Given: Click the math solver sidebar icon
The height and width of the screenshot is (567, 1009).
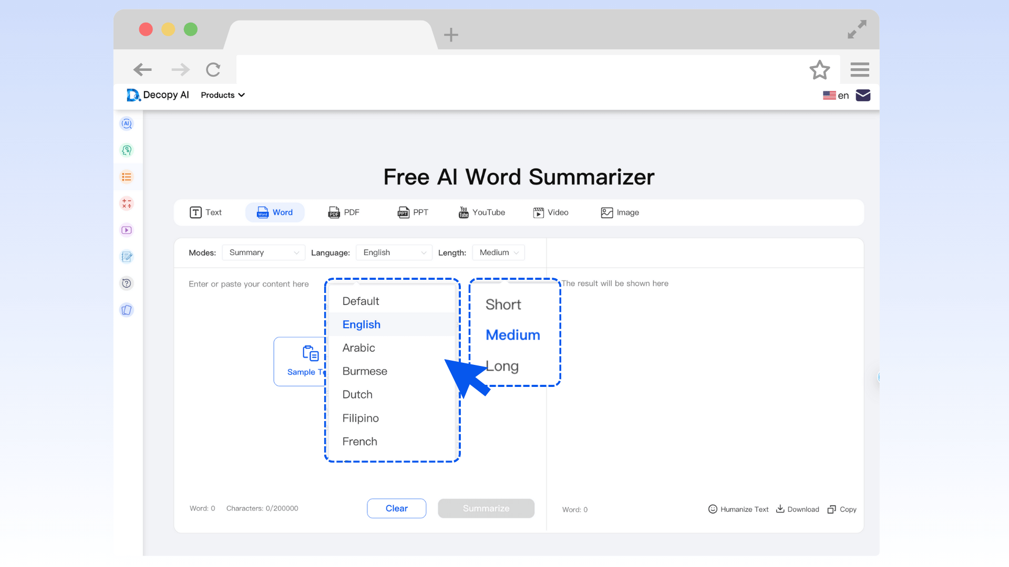Looking at the screenshot, I should pyautogui.click(x=127, y=204).
